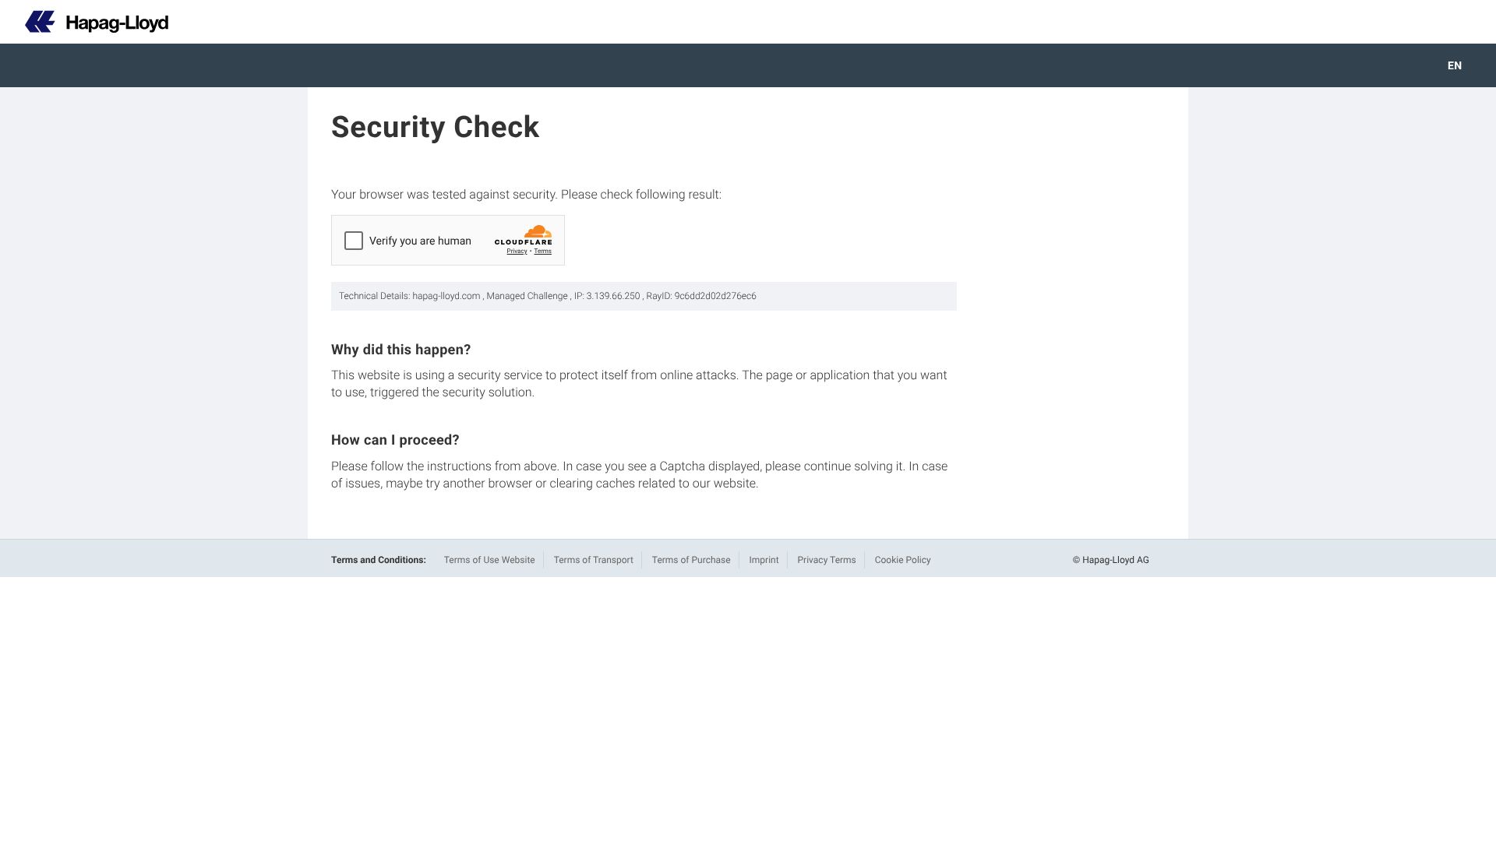Open the EN language selector
This screenshot has width=1496, height=841.
tap(1454, 65)
